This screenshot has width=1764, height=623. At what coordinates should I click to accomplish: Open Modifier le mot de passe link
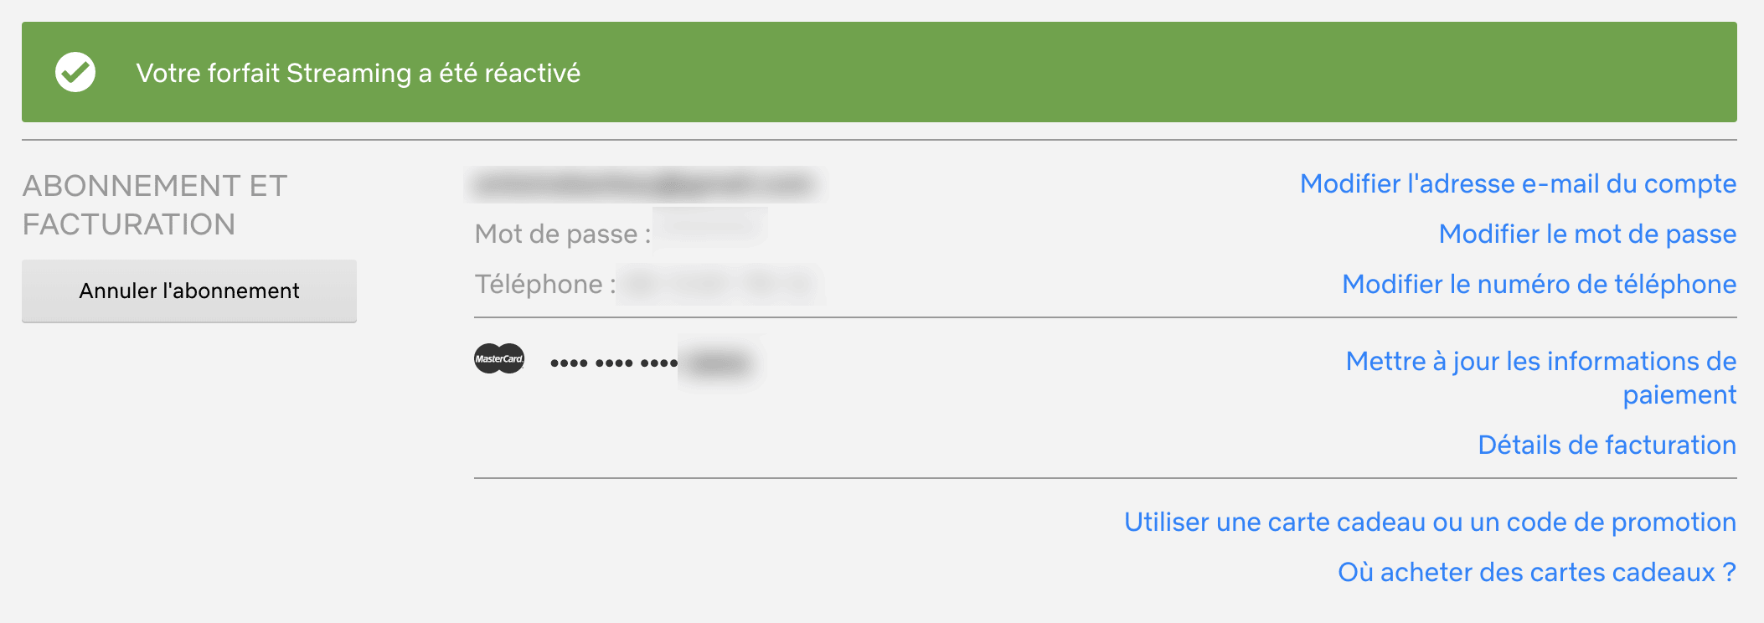click(1587, 234)
